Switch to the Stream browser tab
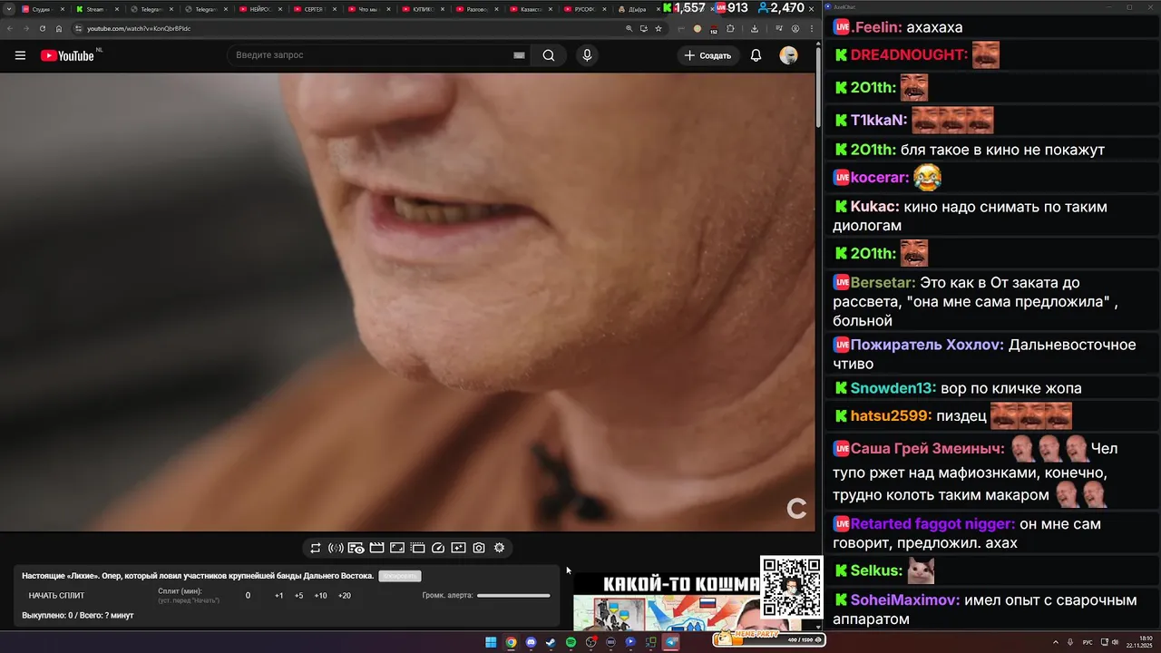1161x653 pixels. click(x=96, y=9)
